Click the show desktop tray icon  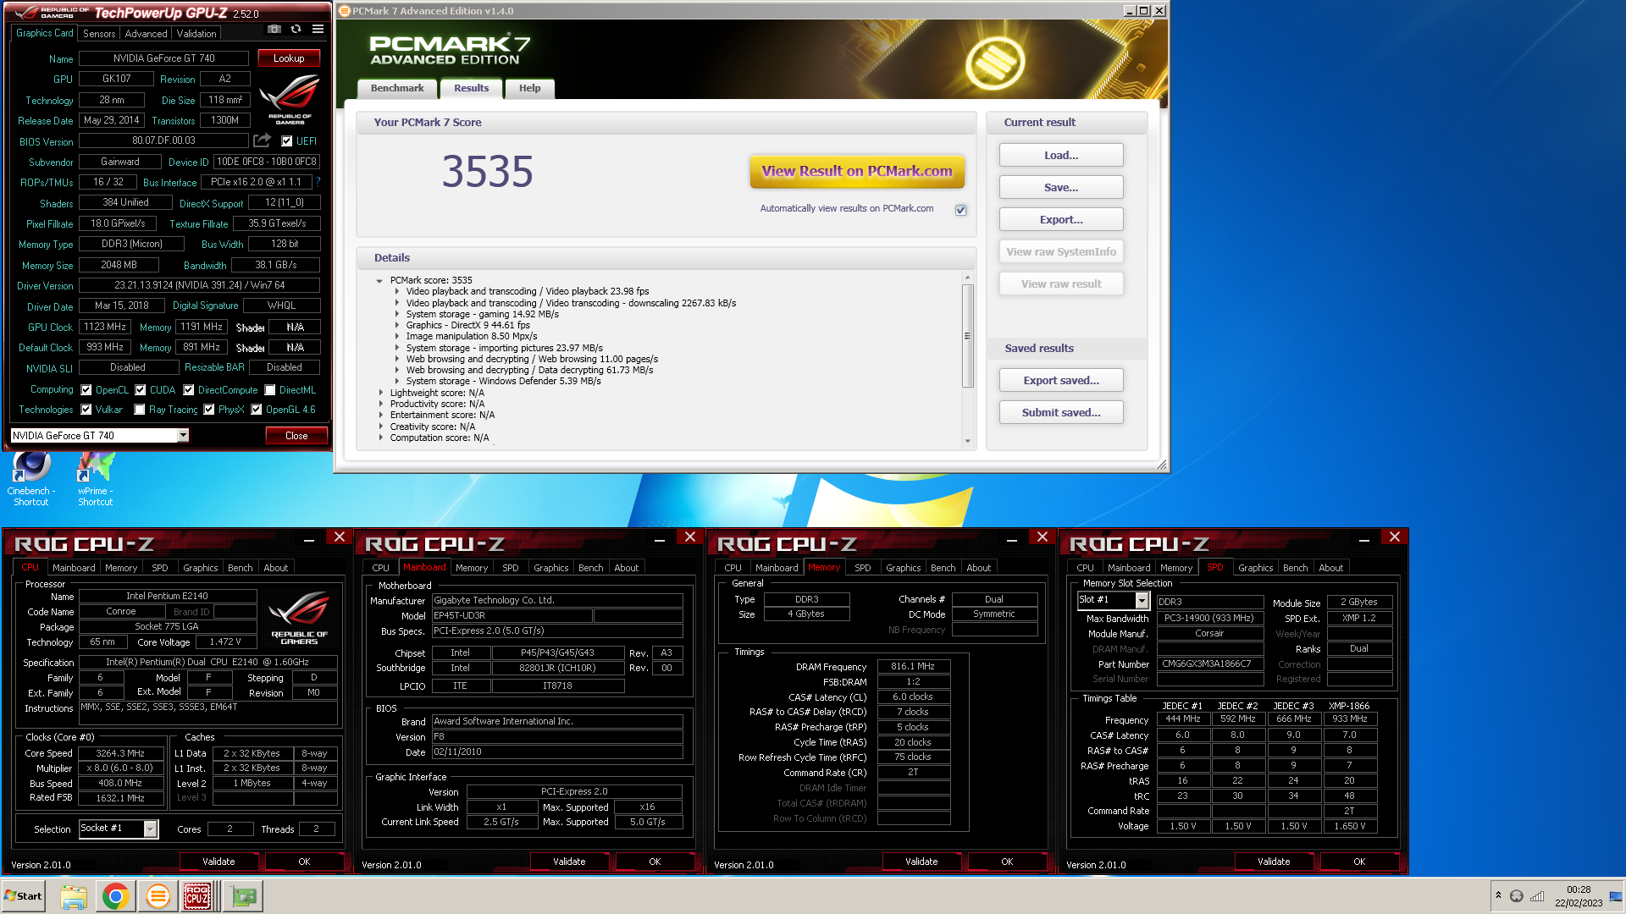click(1616, 896)
